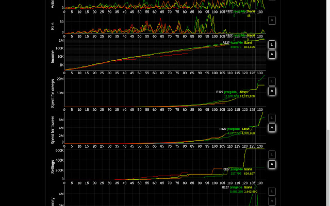
Task: Click round 25 on Spent for towers axis
Action: pyautogui.click(x=102, y=146)
